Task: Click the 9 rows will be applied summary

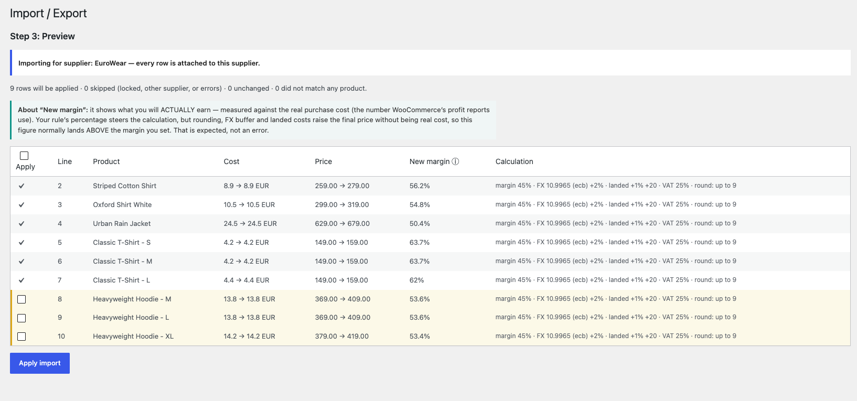Action: [x=188, y=88]
